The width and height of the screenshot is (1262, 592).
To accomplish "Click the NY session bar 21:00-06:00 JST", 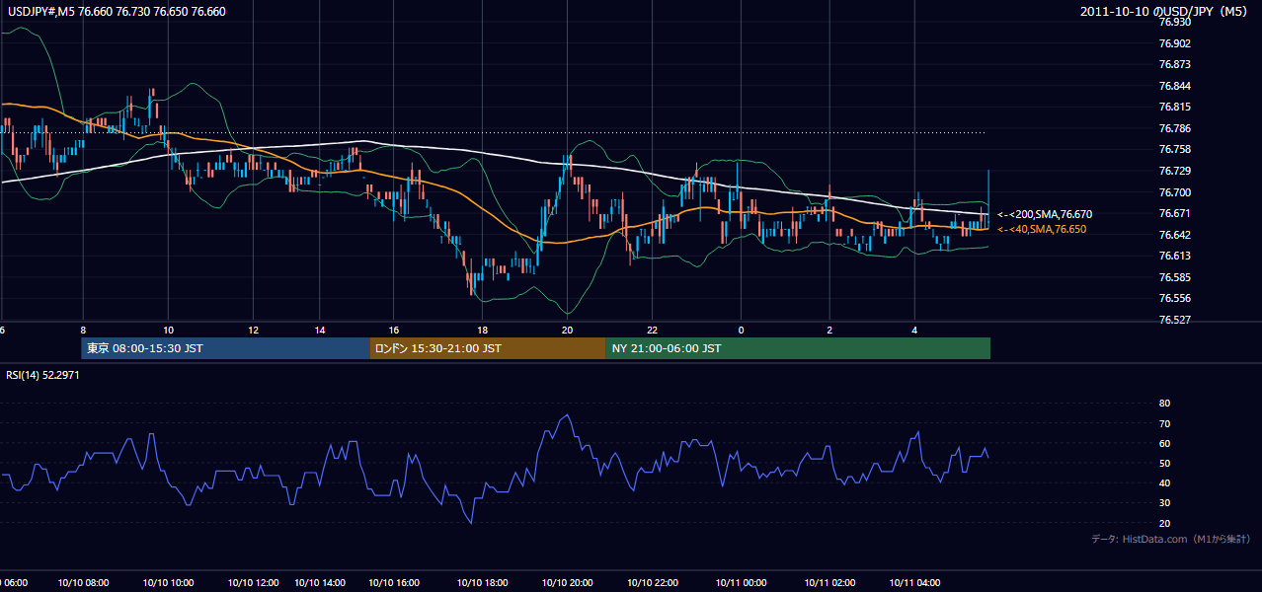I will point(798,348).
